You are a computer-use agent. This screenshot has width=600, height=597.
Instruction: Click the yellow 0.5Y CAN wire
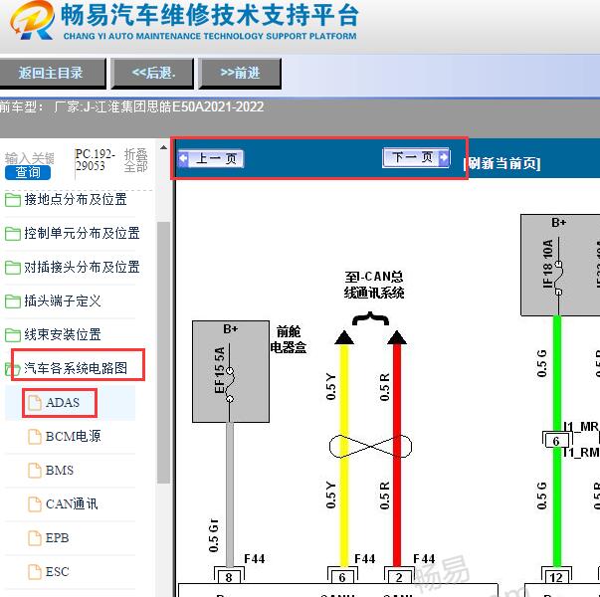pos(344,455)
